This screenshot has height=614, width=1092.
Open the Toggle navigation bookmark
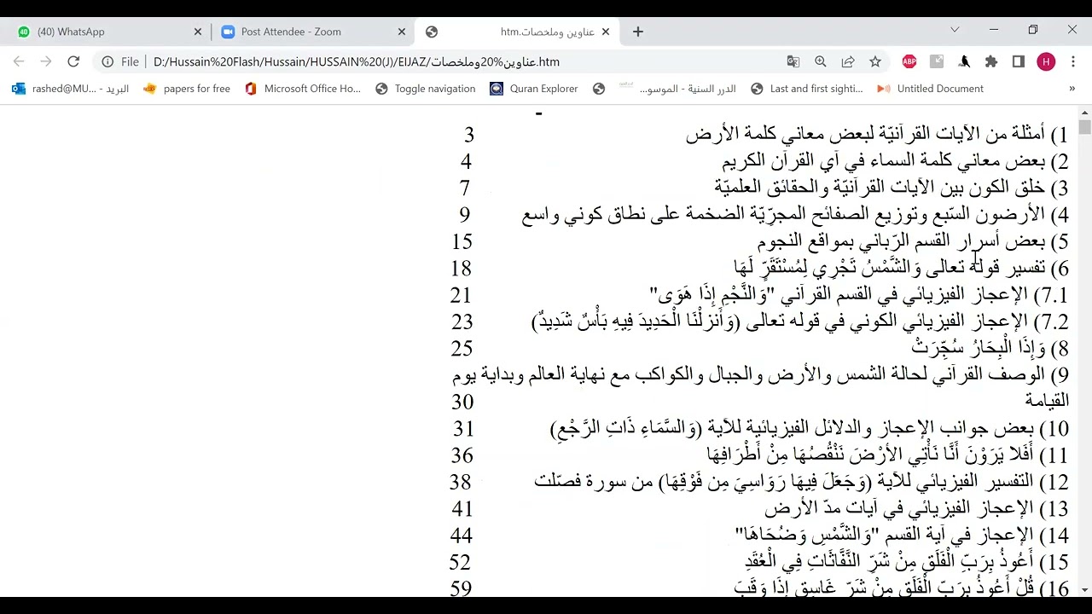coord(425,89)
